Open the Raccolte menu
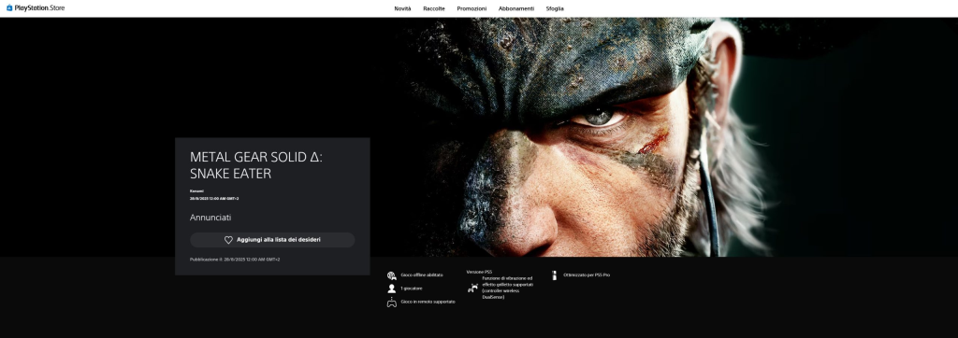The width and height of the screenshot is (958, 338). [434, 8]
